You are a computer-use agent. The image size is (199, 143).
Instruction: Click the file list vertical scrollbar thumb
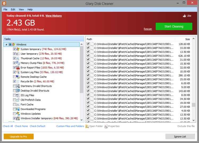[194, 105]
